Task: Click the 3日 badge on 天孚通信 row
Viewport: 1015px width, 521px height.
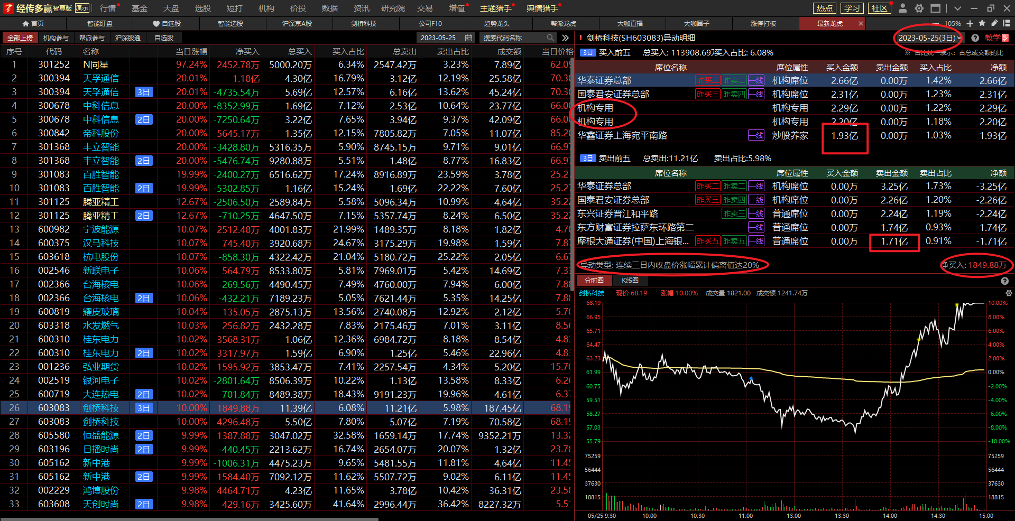Action: (x=144, y=92)
